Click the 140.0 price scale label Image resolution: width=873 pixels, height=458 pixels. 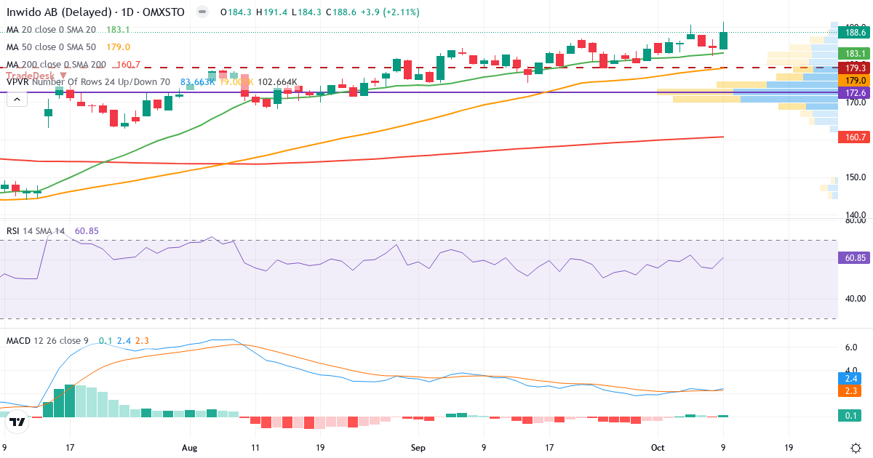856,214
